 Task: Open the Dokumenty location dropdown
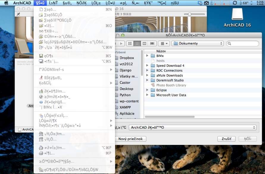pyautogui.click(x=197, y=44)
